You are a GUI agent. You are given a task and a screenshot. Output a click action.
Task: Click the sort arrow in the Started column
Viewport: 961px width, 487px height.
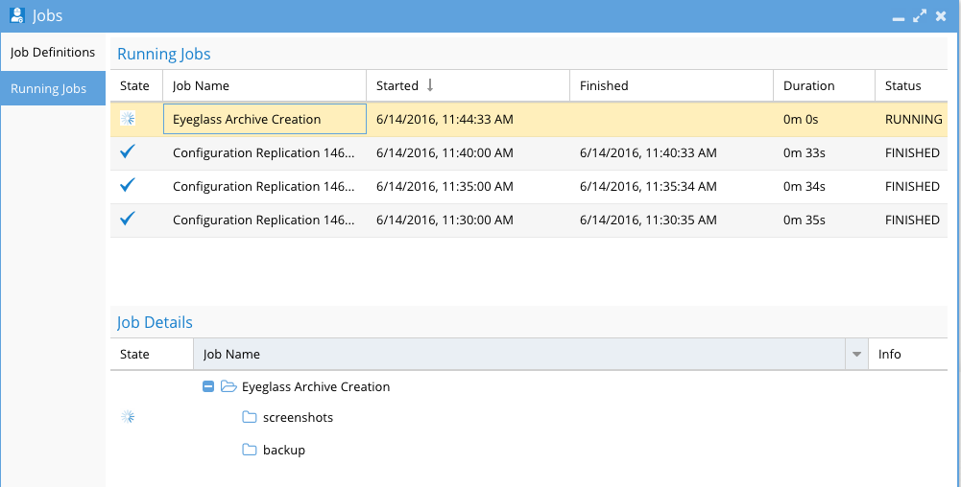tap(430, 85)
